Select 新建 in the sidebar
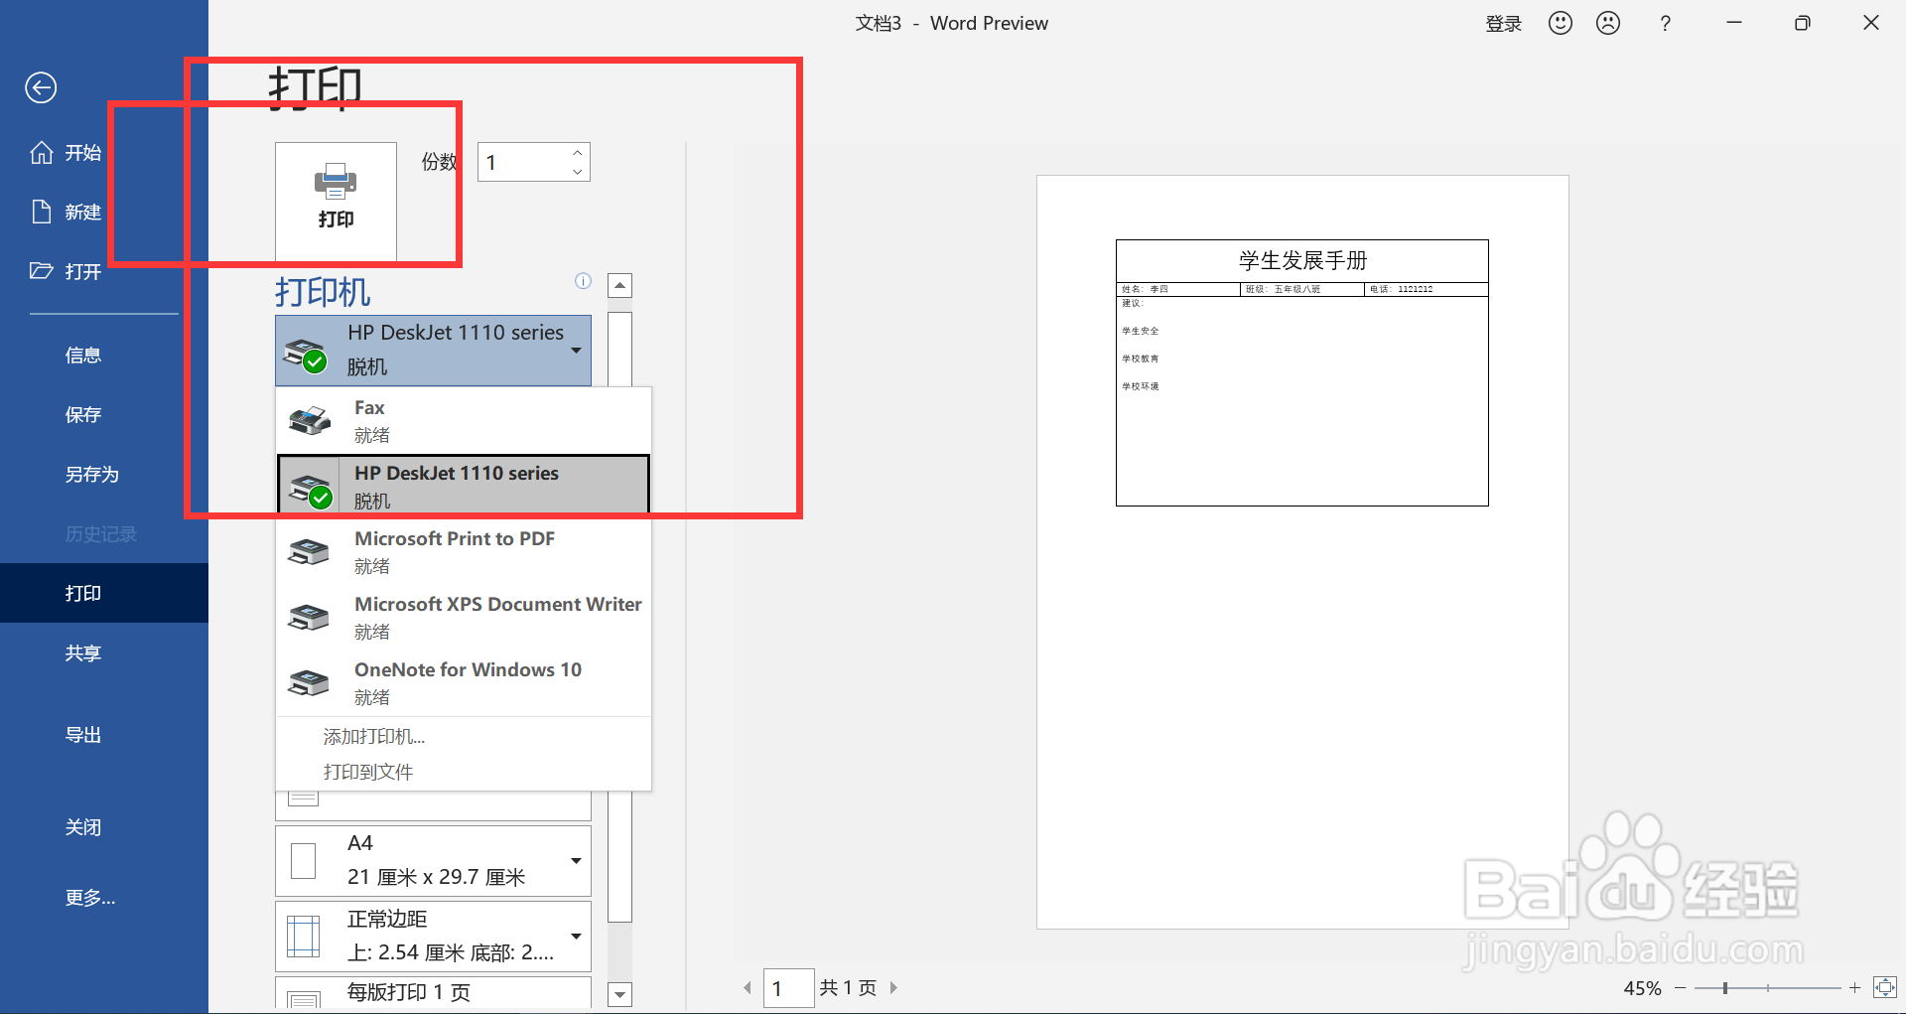Viewport: 1906px width, 1014px height. [x=66, y=212]
